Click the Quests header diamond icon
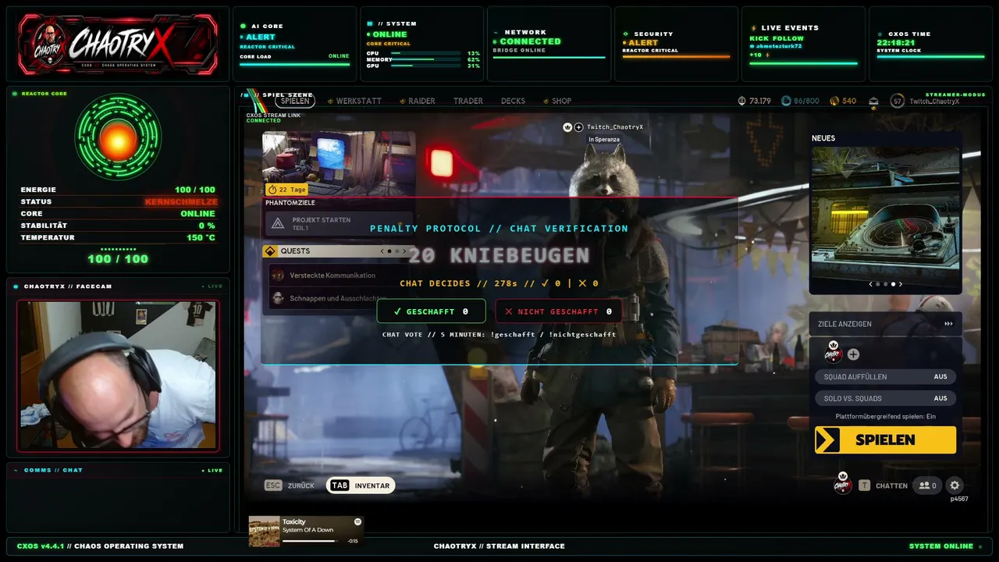 (x=271, y=251)
